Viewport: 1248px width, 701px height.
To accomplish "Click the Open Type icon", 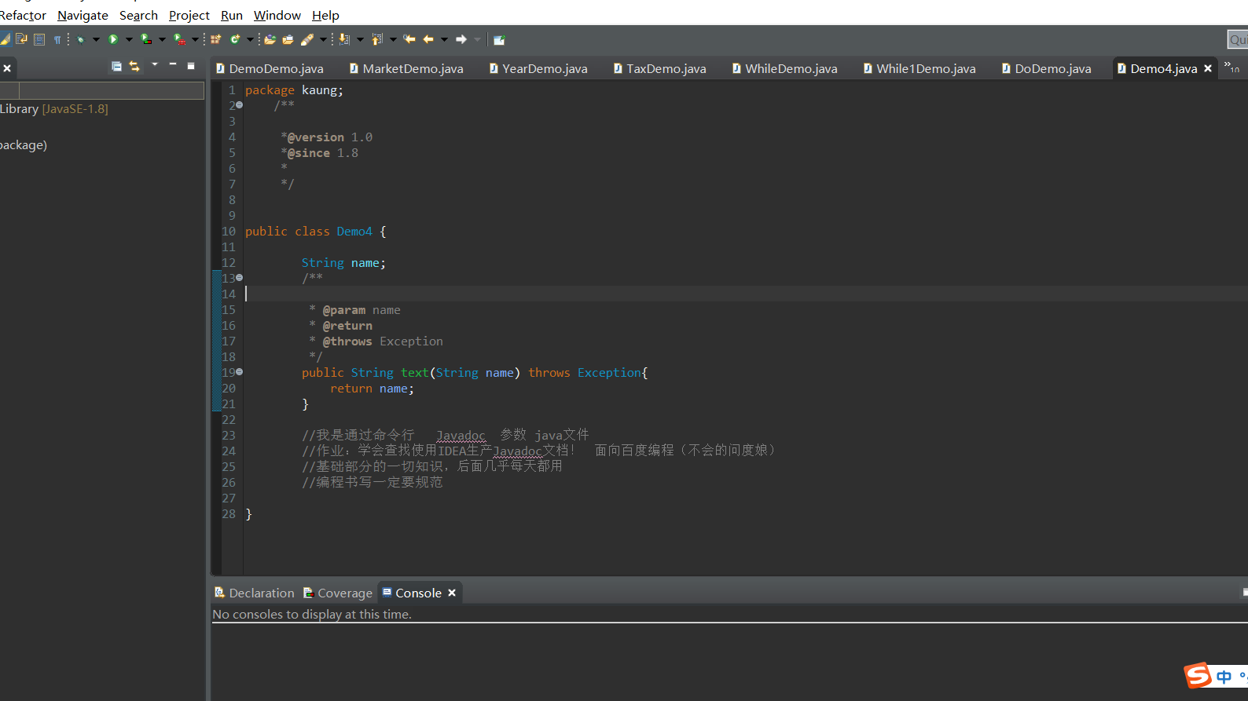I will [x=270, y=39].
